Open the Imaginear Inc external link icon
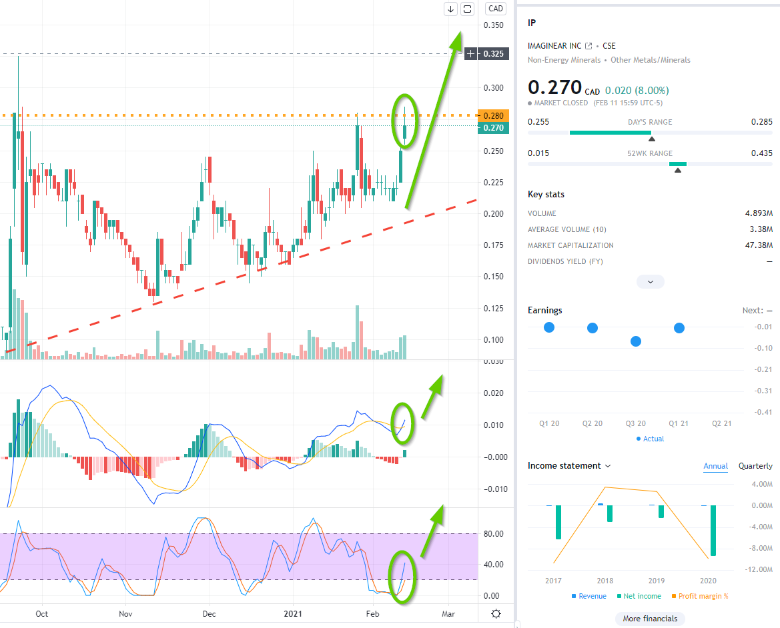Screen dimensions: 780x628 point(588,46)
